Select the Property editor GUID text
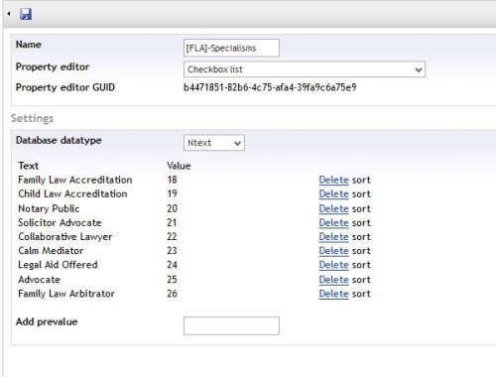The image size is (496, 377). [x=270, y=87]
